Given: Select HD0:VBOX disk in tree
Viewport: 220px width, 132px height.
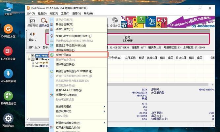Looking at the screenshot, I should coord(42,56).
